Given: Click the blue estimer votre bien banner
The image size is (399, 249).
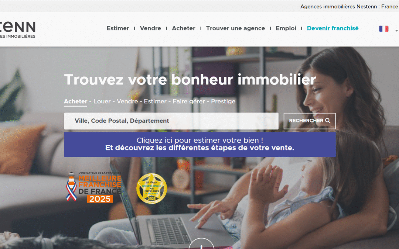Looking at the screenshot, I should [200, 144].
